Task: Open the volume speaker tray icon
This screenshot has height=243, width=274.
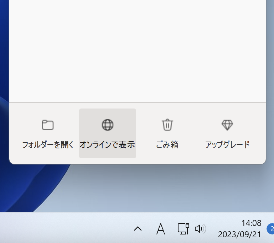Action: point(200,229)
